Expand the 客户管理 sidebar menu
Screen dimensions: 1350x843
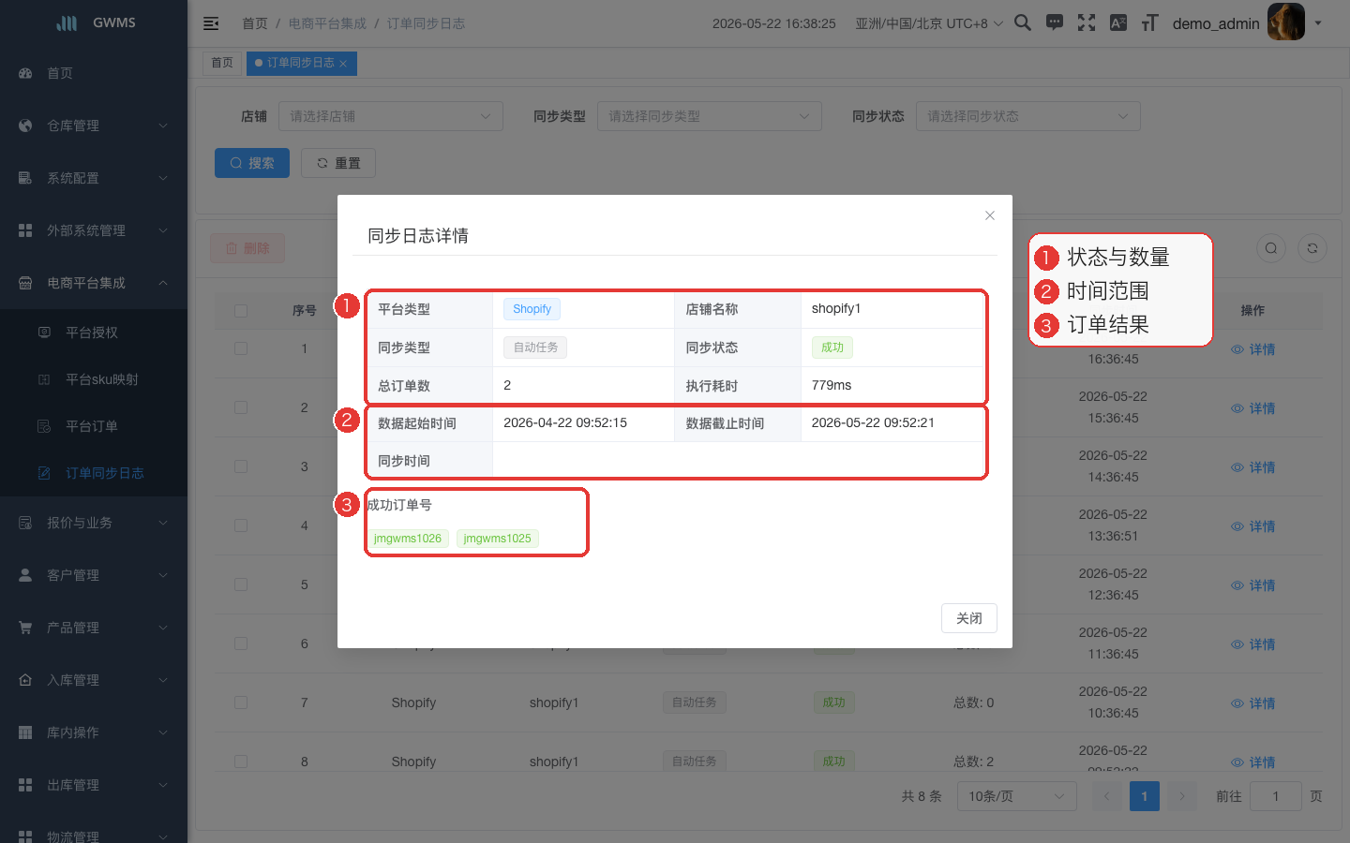pos(94,575)
